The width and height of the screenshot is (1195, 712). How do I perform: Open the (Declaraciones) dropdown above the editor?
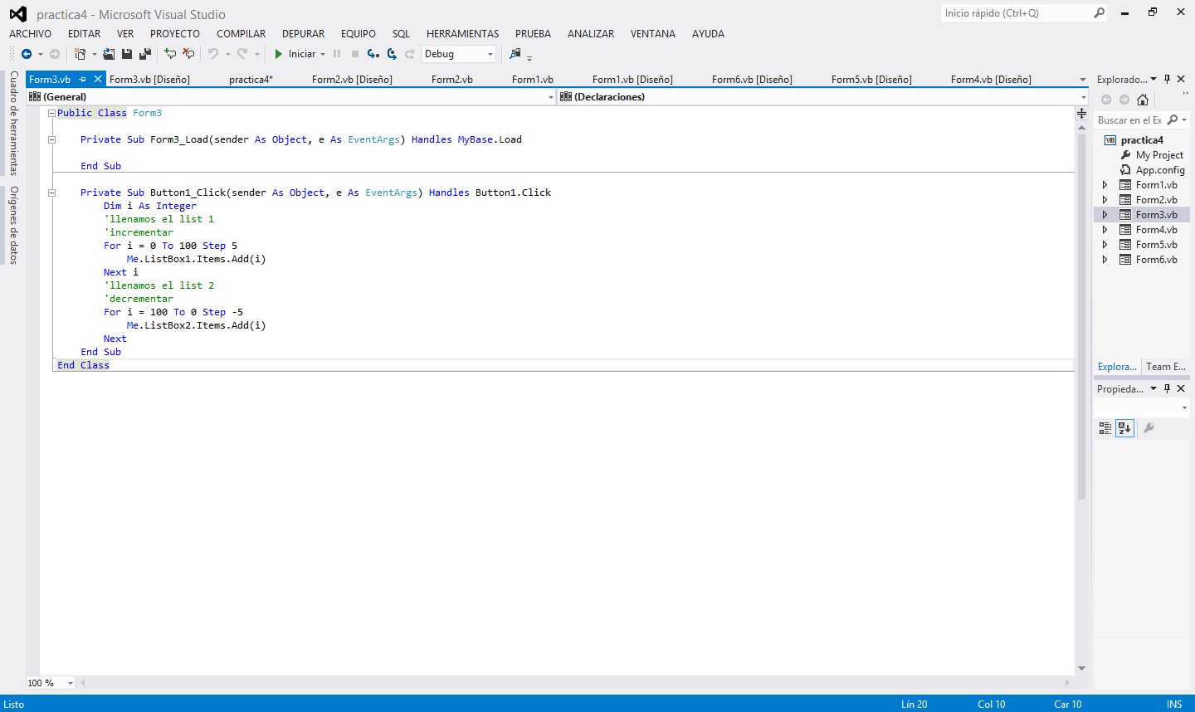coord(1084,97)
